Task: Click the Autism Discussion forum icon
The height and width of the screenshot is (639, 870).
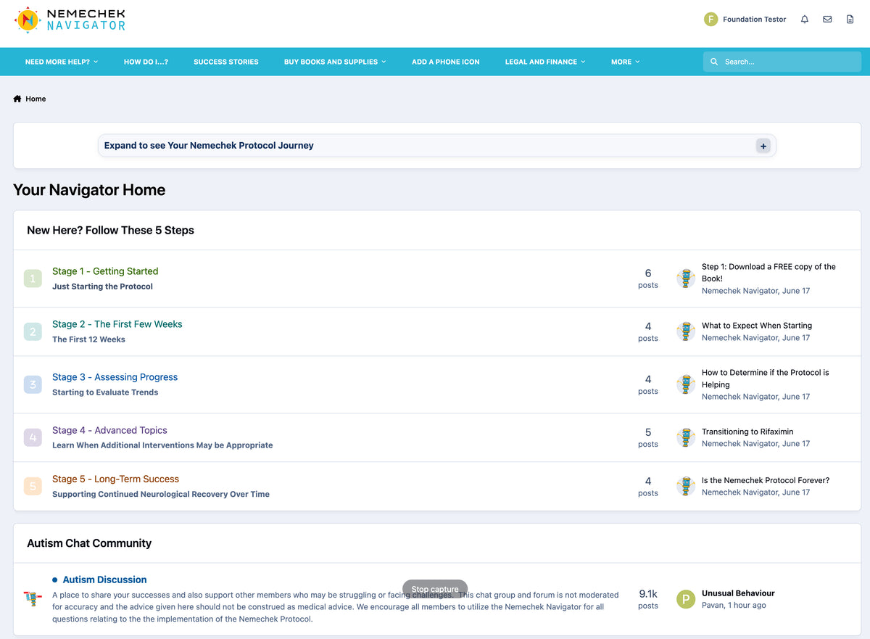Action: click(33, 599)
